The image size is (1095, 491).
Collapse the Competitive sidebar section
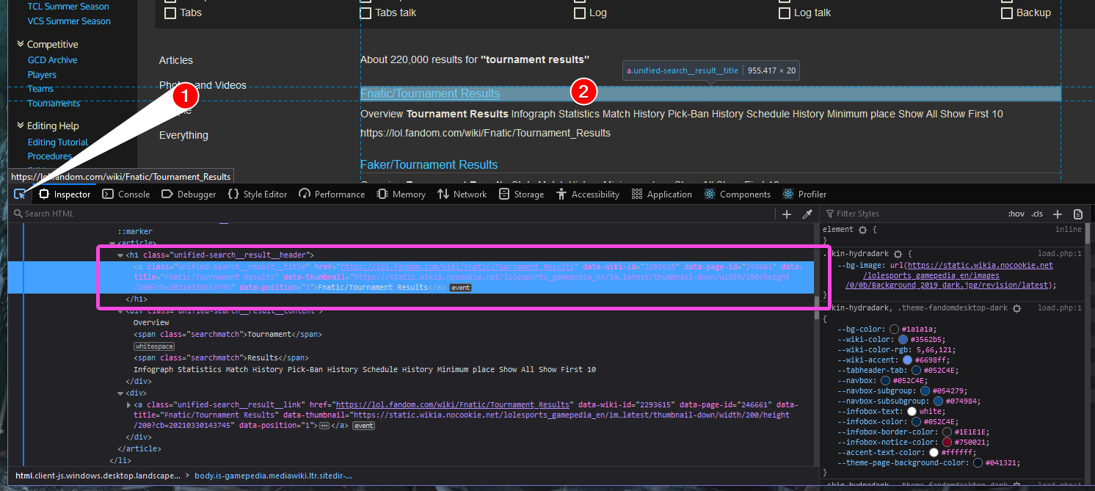(x=21, y=44)
